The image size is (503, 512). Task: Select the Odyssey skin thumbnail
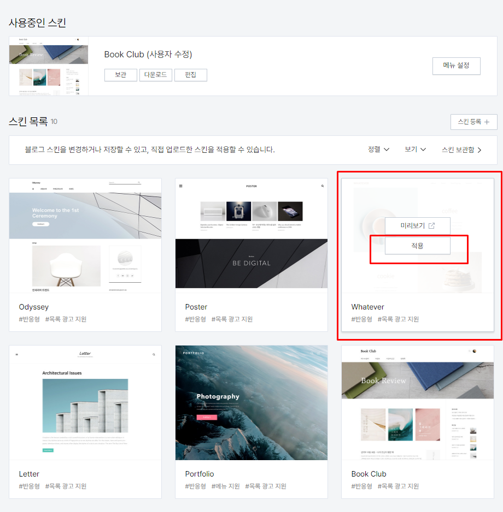click(x=85, y=235)
